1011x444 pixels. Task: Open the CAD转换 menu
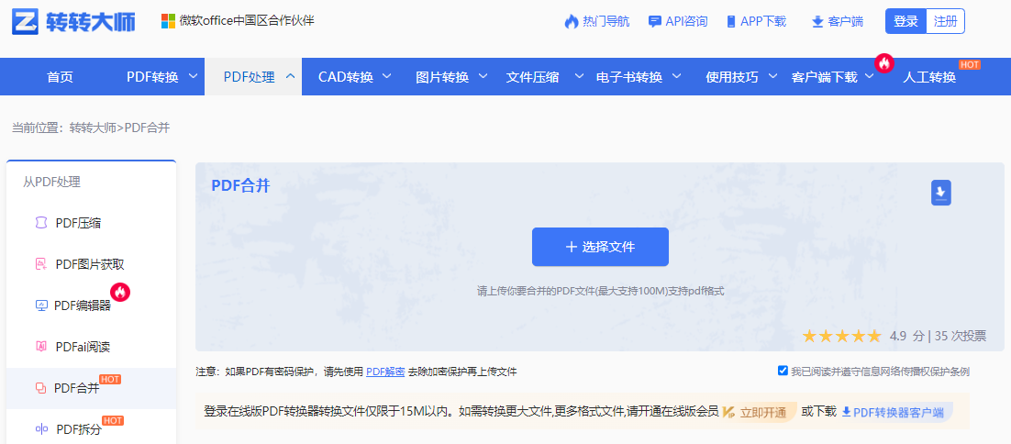tap(346, 77)
